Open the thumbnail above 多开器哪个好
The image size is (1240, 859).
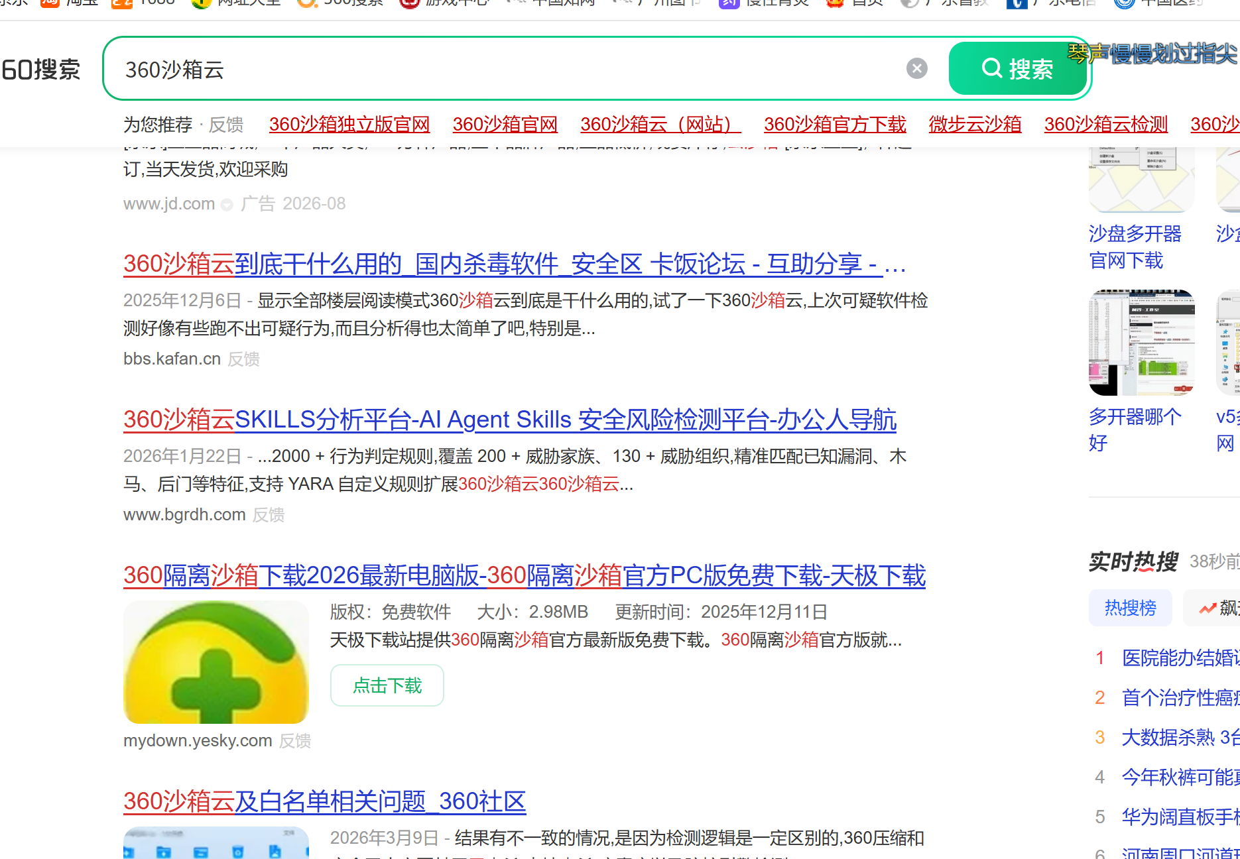pyautogui.click(x=1142, y=342)
